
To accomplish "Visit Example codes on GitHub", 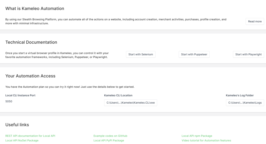I will point(110,136).
